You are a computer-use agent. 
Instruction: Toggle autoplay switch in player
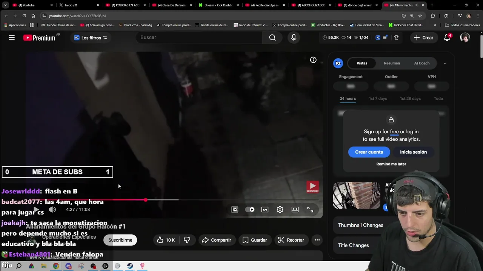coord(250,210)
